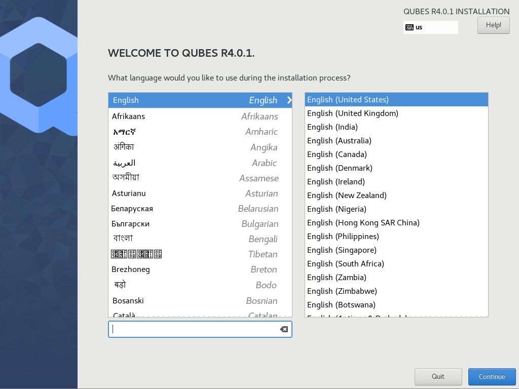Pick English (Singapore) locale
This screenshot has width=519, height=389.
tap(396, 250)
